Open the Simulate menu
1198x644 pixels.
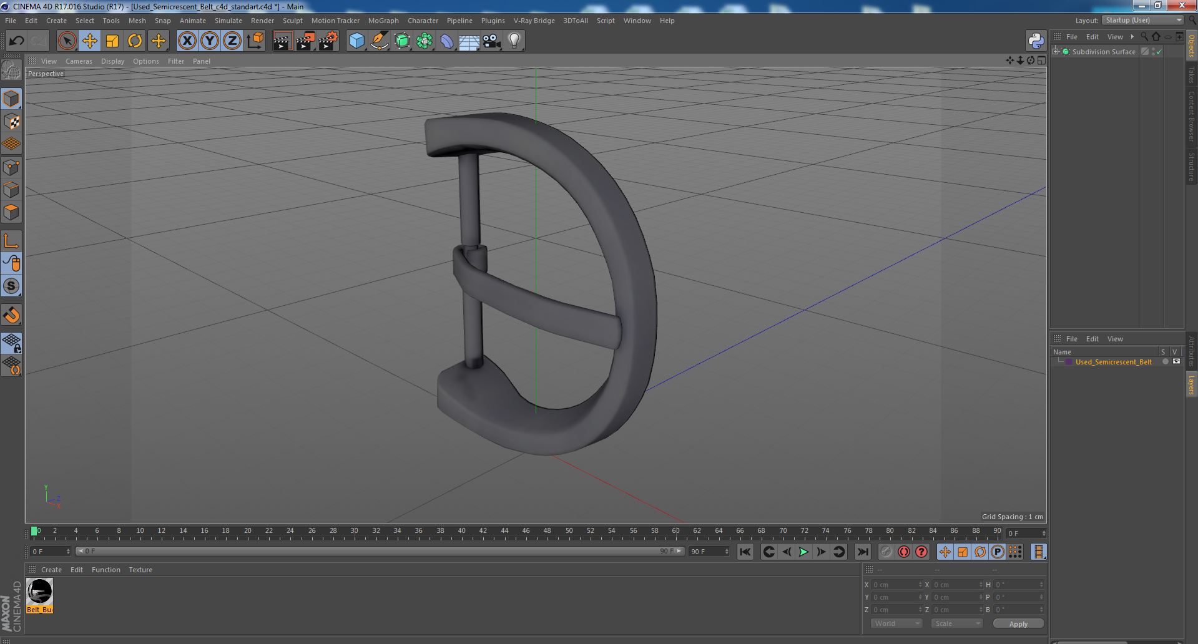[228, 21]
